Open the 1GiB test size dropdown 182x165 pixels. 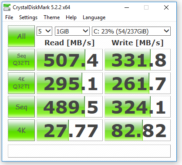point(72,31)
